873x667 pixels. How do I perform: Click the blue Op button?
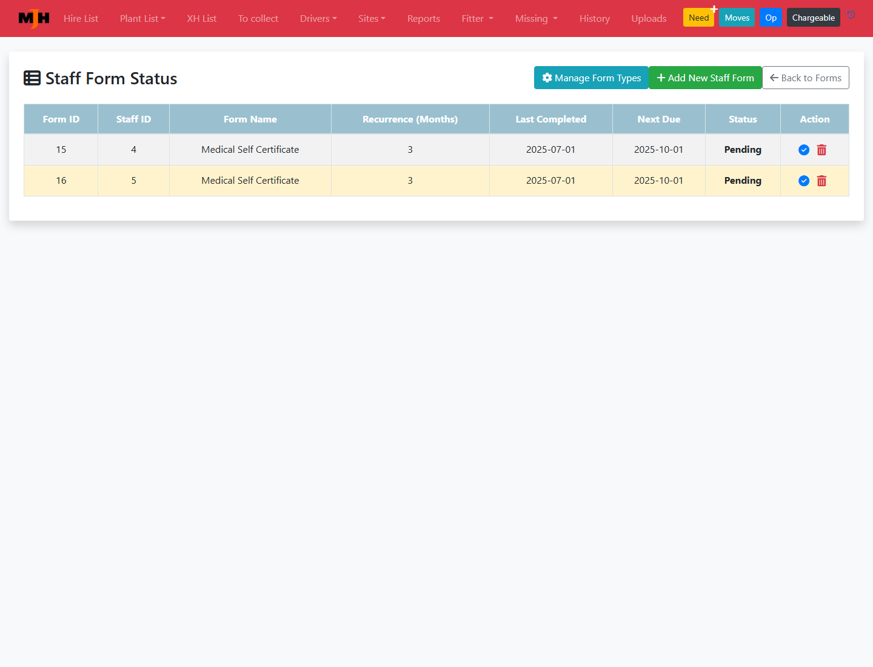[771, 18]
